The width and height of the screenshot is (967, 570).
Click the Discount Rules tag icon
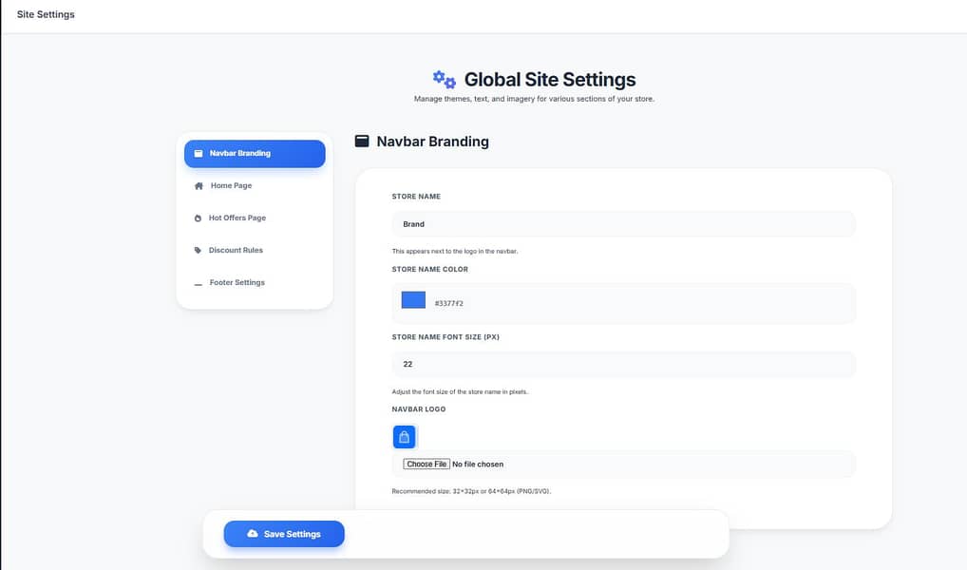198,251
